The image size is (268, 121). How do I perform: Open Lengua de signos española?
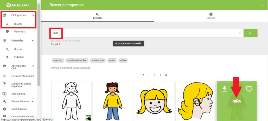[21, 85]
